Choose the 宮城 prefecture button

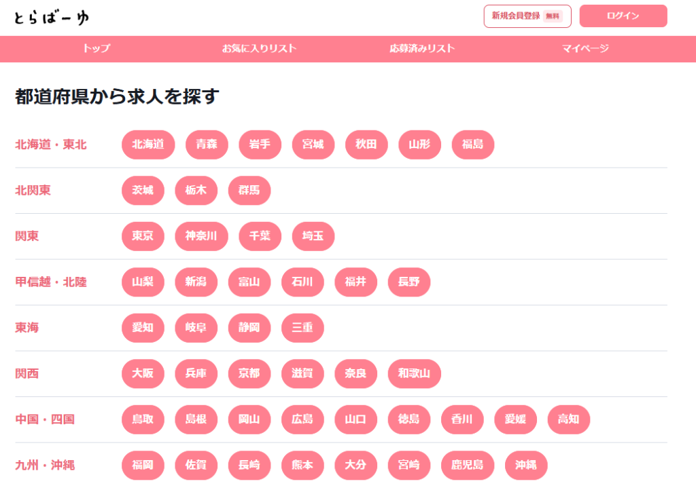(x=313, y=145)
